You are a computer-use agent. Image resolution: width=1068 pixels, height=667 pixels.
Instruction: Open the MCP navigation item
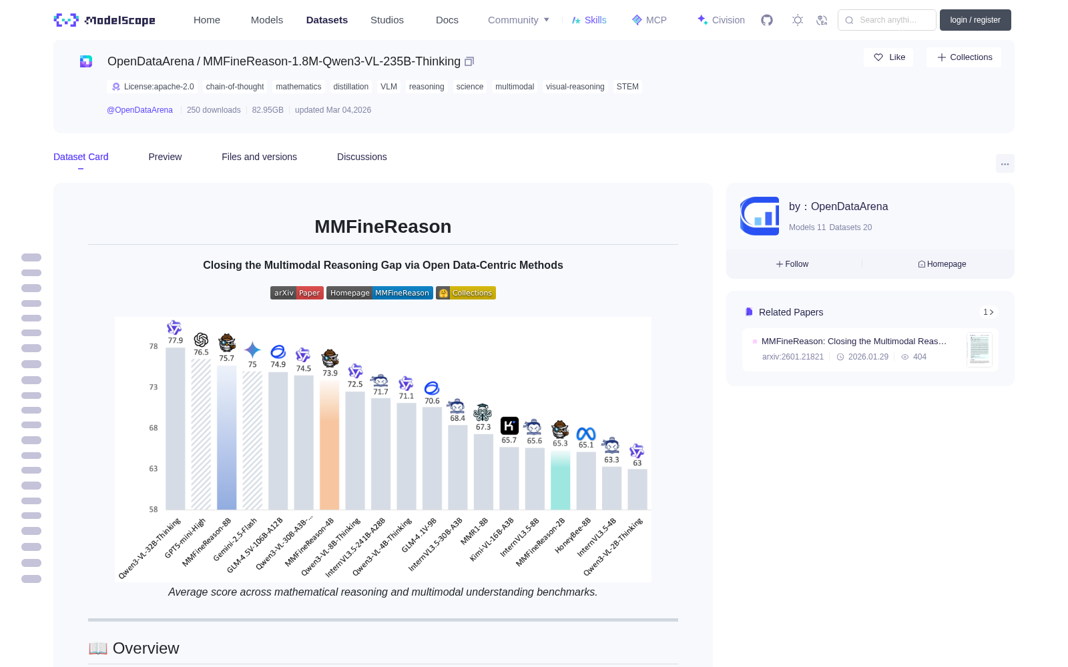point(649,20)
